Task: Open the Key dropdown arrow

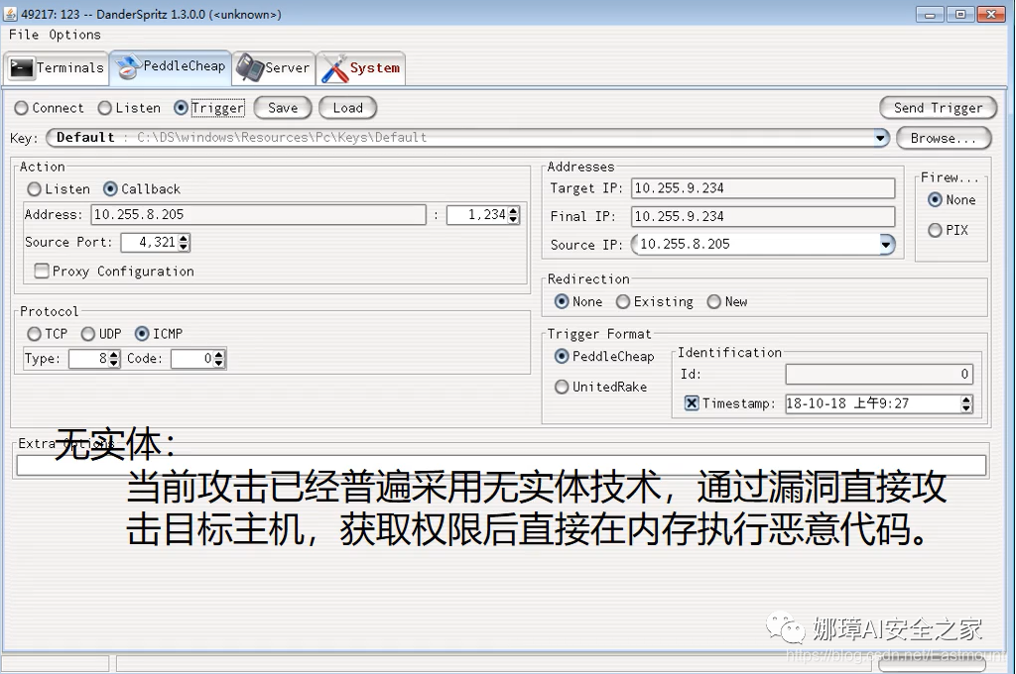Action: pyautogui.click(x=880, y=137)
